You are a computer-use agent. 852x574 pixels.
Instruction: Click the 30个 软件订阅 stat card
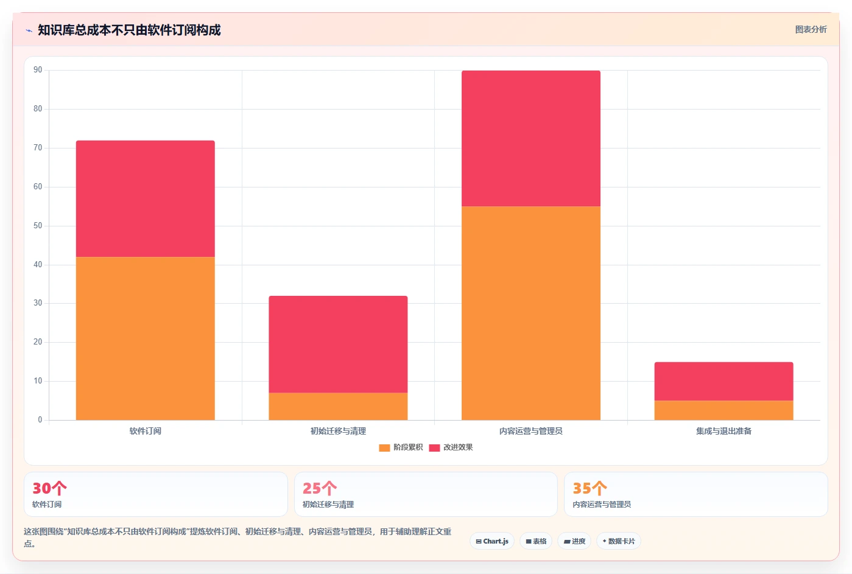tap(156, 494)
